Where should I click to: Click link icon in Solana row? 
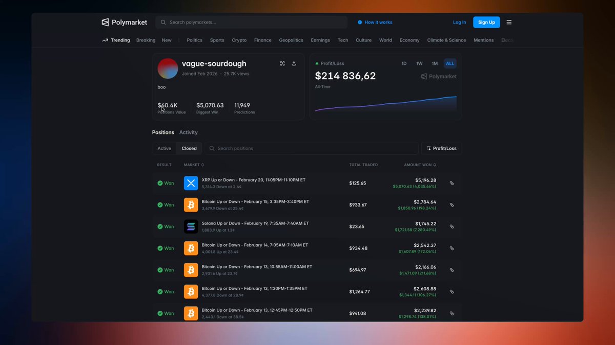[x=452, y=226]
